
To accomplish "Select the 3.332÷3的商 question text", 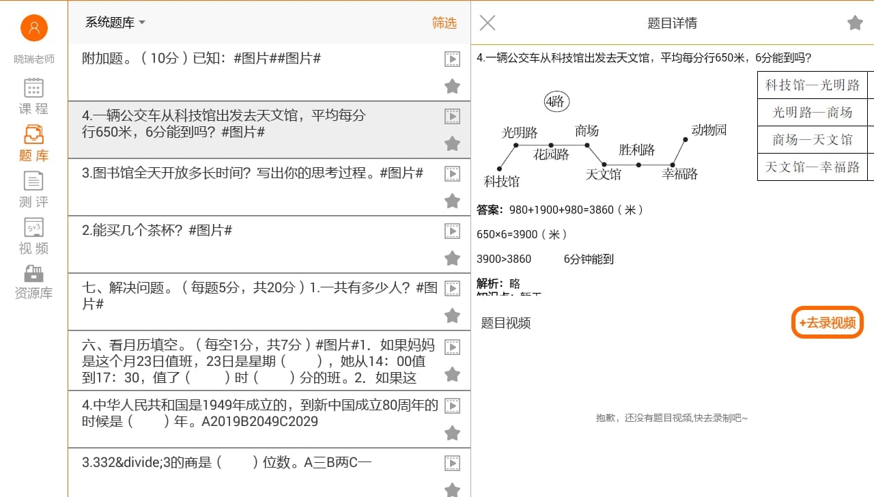I will pyautogui.click(x=227, y=463).
